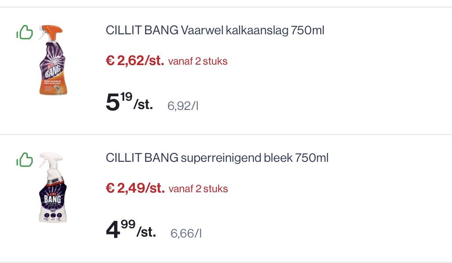This screenshot has width=452, height=263.
Task: Click the thumbs-up icon for superreinigend bleek
Action: pyautogui.click(x=25, y=160)
